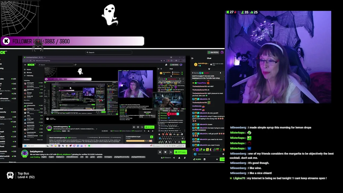This screenshot has width=343, height=193.
Task: Click Gift Subs on the mamatinagaming channel
Action: click(149, 127)
